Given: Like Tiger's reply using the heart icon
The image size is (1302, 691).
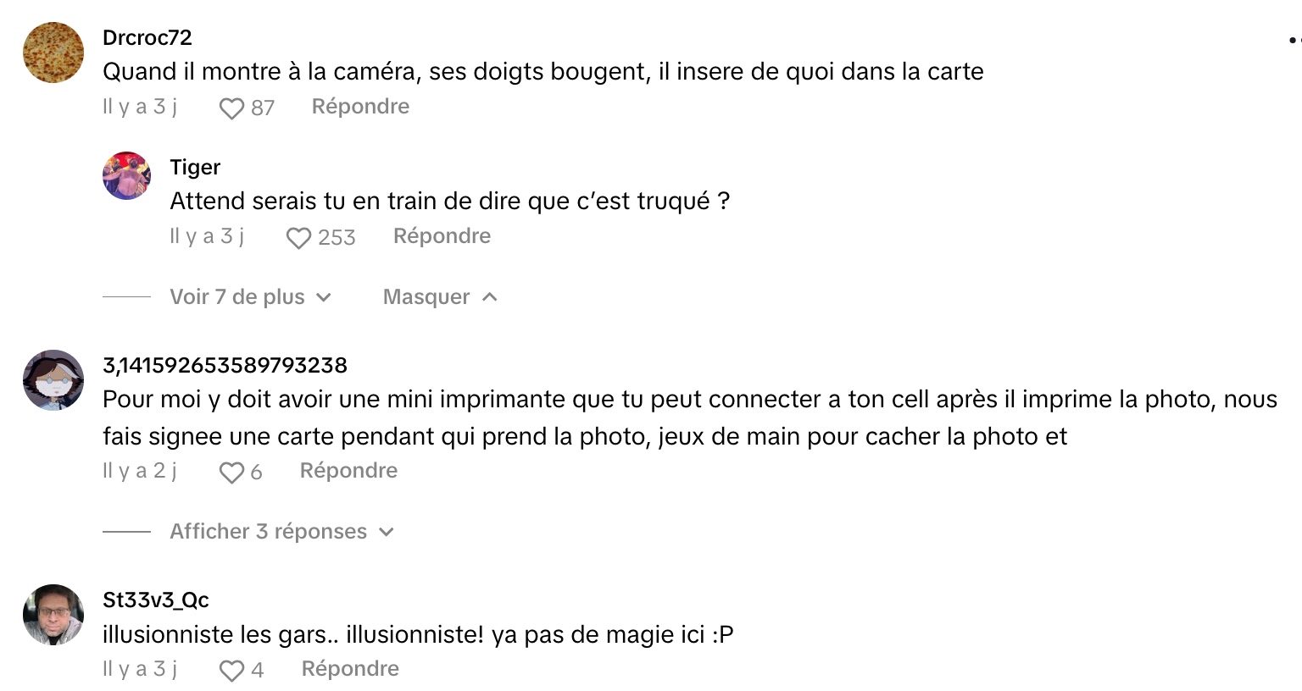Looking at the screenshot, I should pos(298,238).
